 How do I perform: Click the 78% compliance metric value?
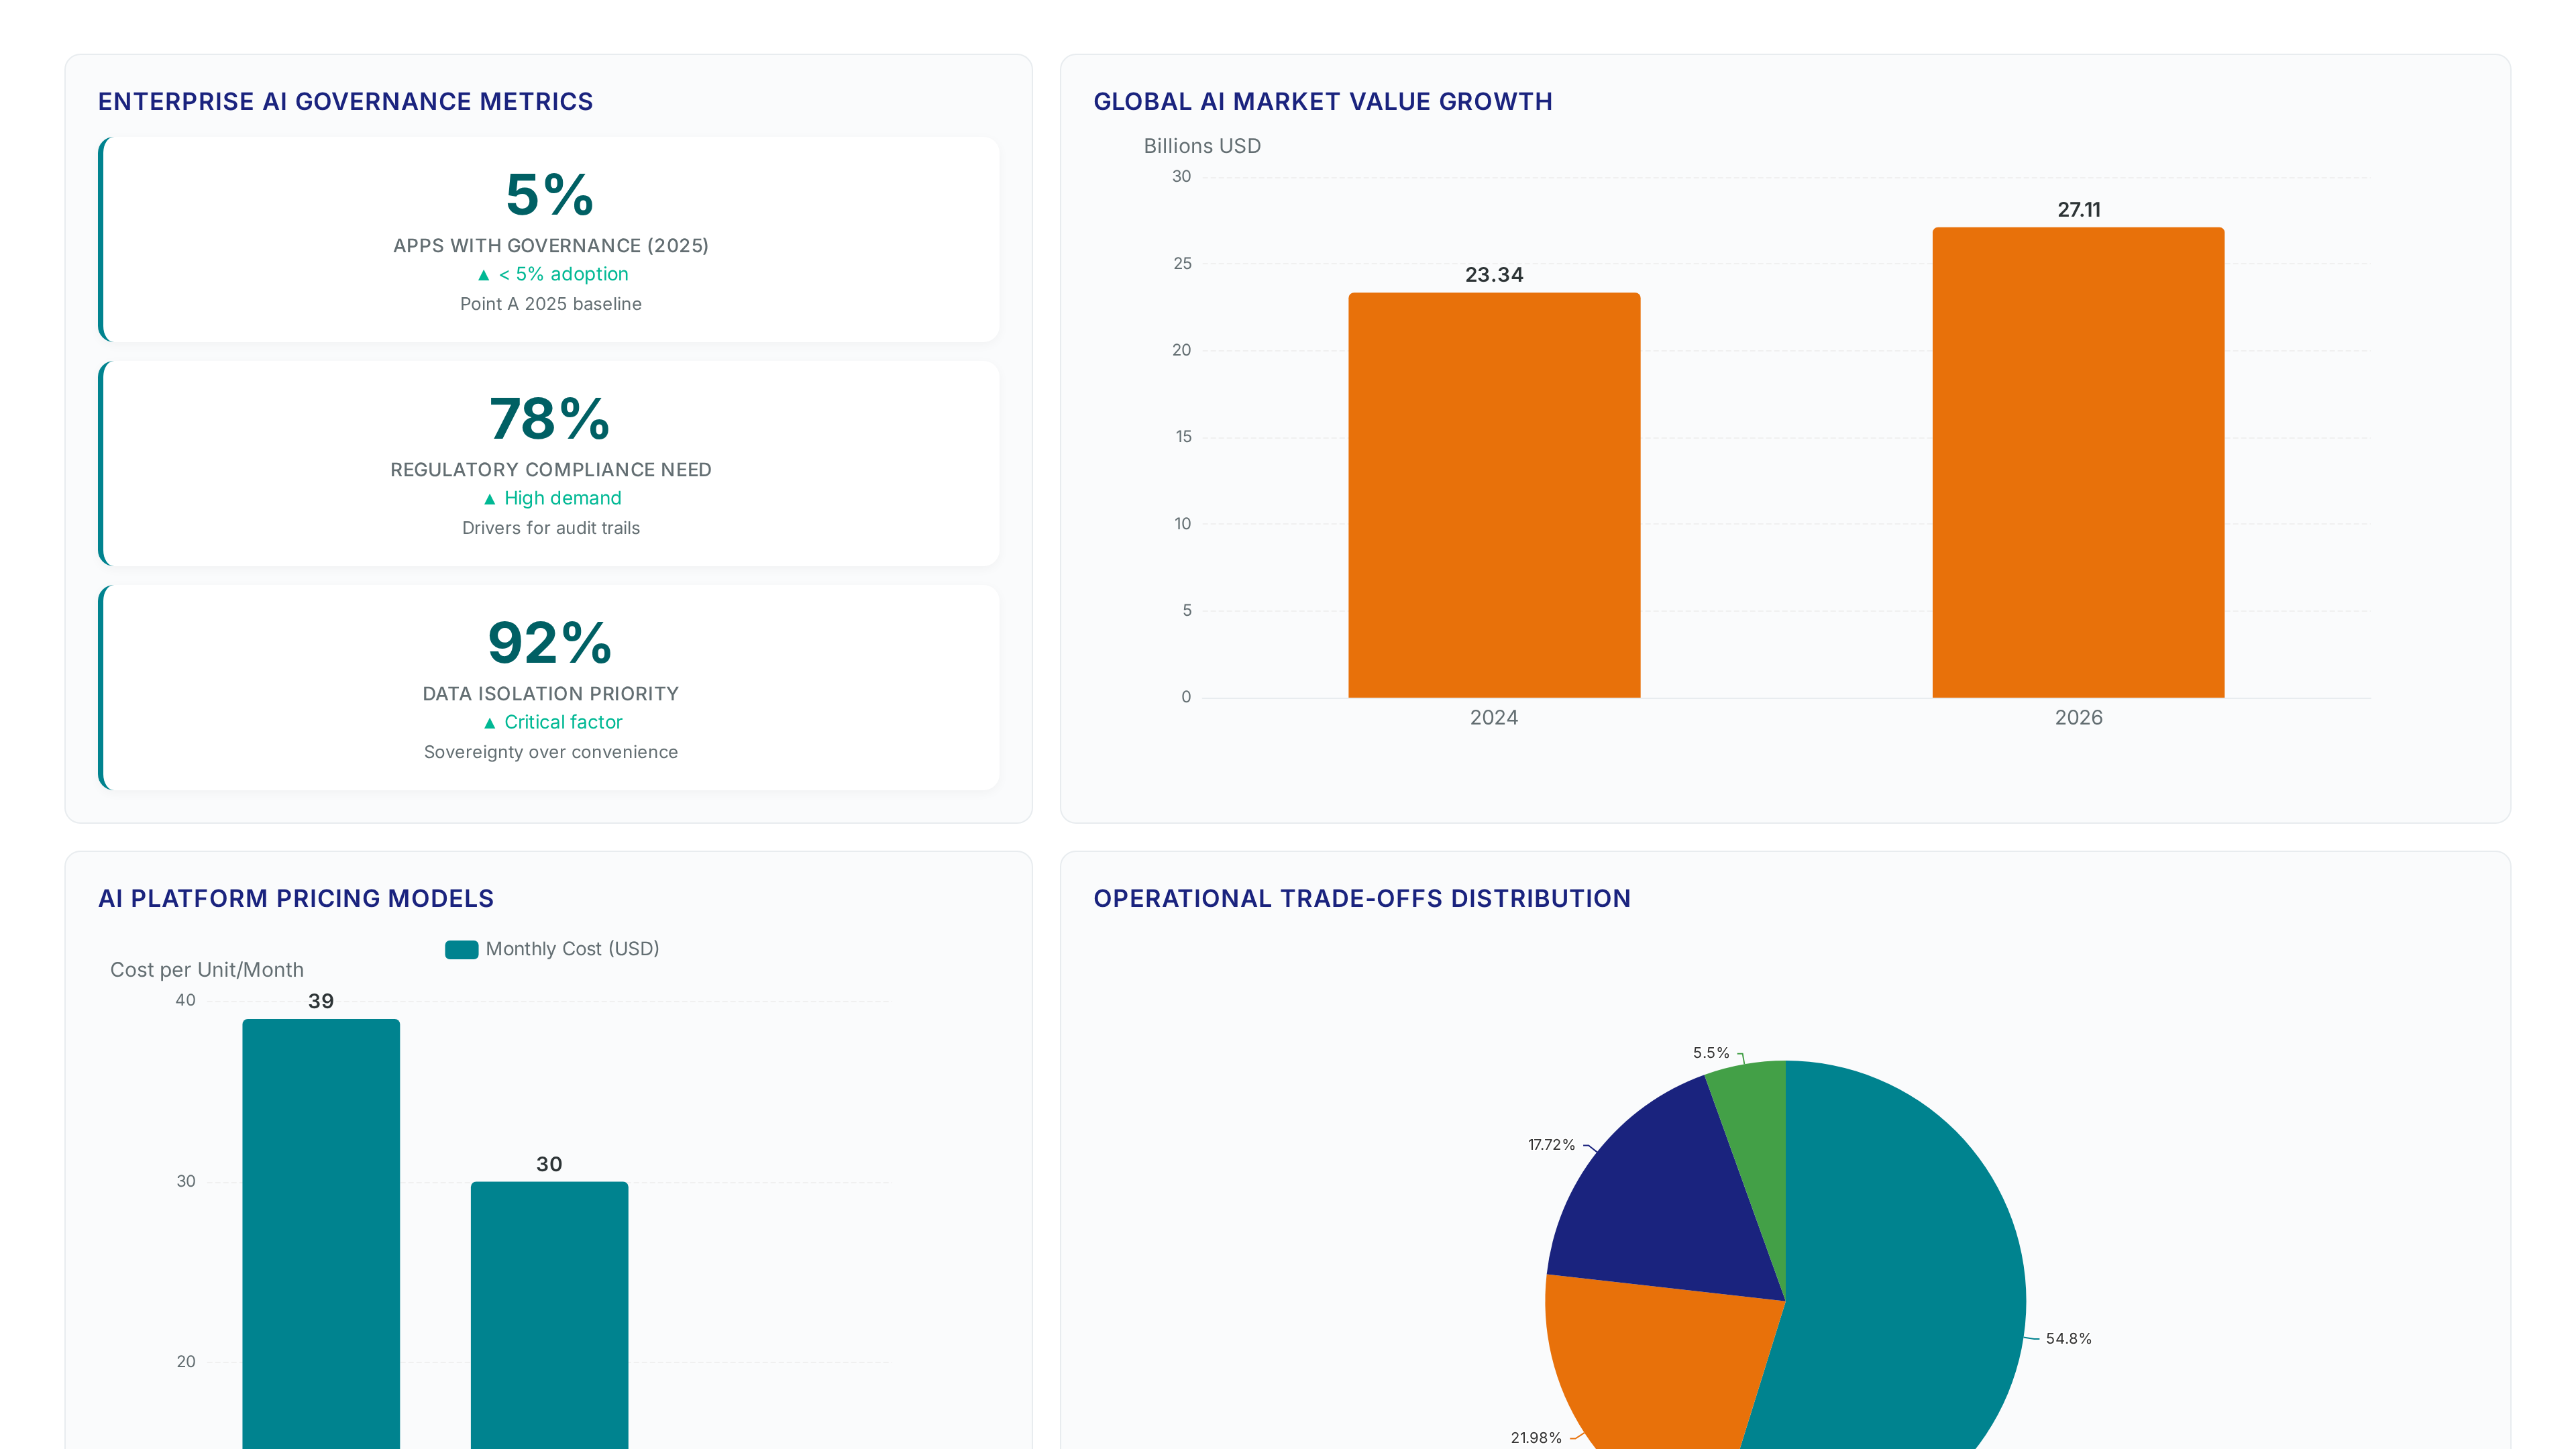click(x=550, y=418)
